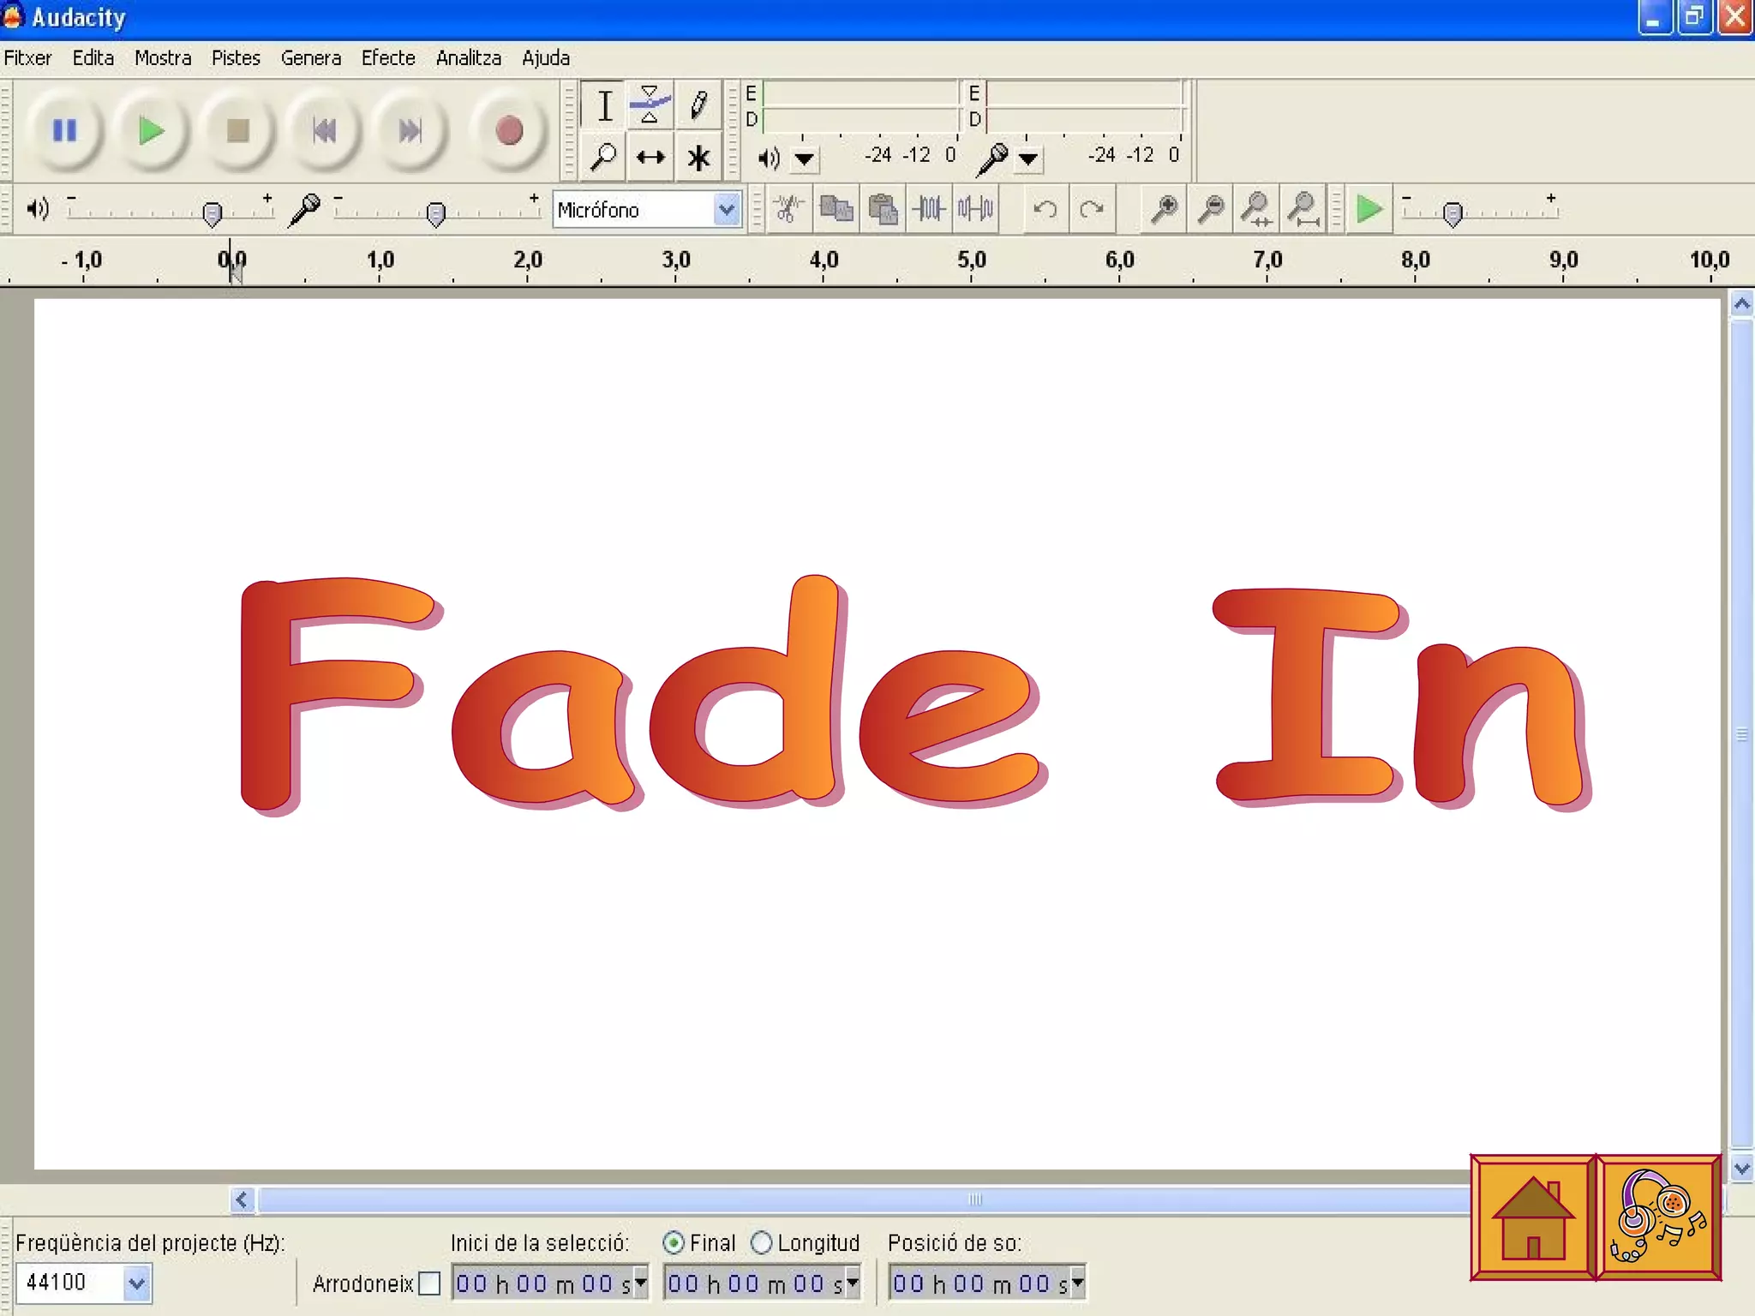The height and width of the screenshot is (1316, 1755).
Task: Click the Trim outside selection icon
Action: (x=929, y=208)
